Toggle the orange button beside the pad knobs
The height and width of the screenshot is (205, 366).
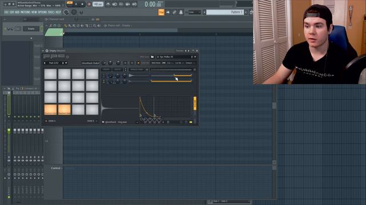[x=138, y=63]
